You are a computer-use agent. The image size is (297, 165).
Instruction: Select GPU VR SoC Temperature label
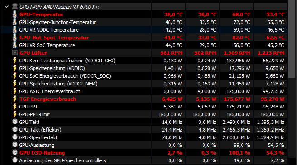[47, 45]
